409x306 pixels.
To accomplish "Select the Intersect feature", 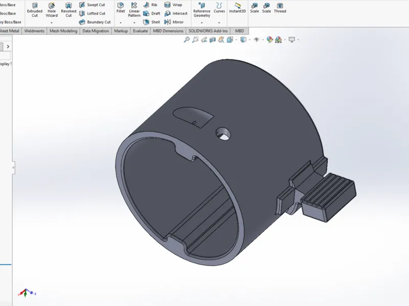I will [x=176, y=13].
